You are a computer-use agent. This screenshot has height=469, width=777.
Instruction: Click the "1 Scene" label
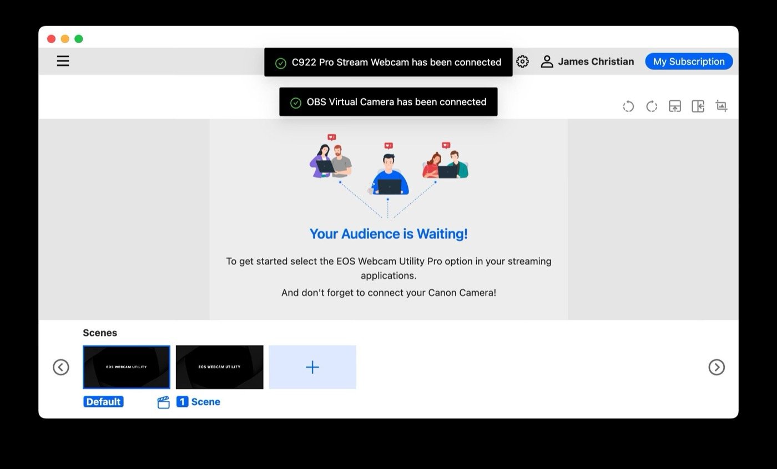point(199,402)
